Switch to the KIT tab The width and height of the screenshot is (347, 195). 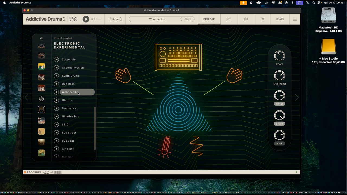click(229, 19)
